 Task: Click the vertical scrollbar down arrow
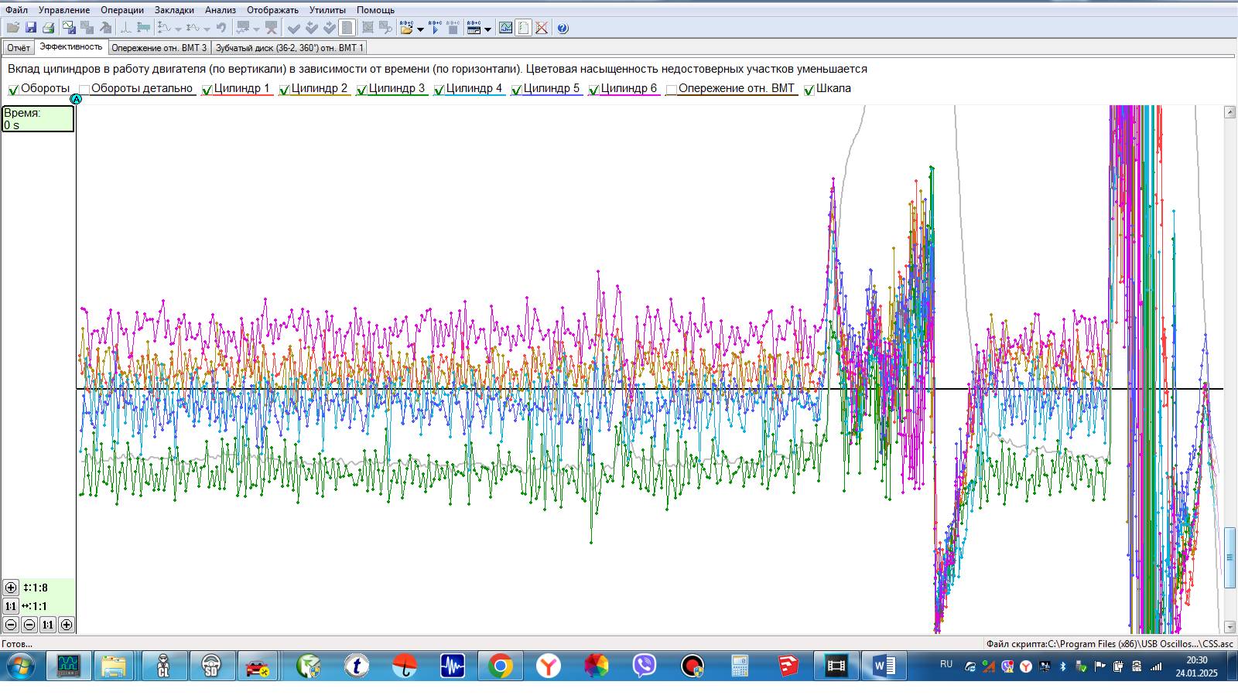(x=1229, y=627)
